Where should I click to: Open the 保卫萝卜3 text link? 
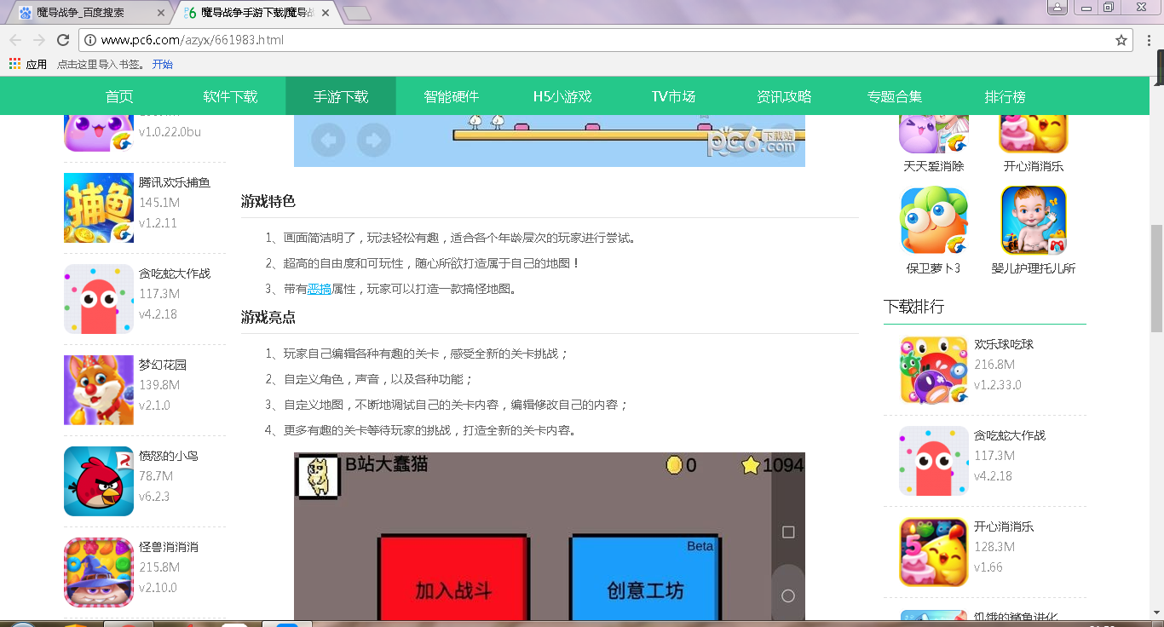click(x=933, y=268)
